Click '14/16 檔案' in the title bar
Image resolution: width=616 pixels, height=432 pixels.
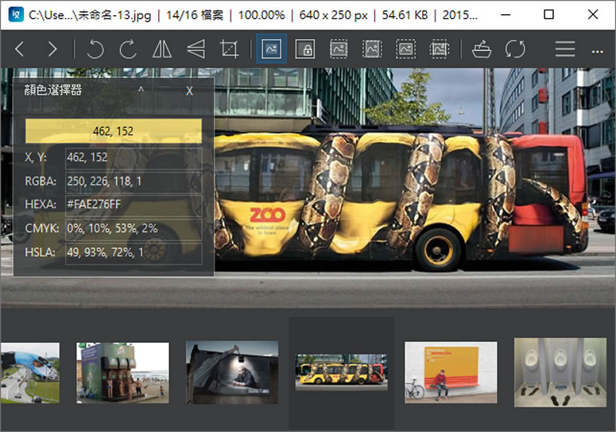click(195, 15)
